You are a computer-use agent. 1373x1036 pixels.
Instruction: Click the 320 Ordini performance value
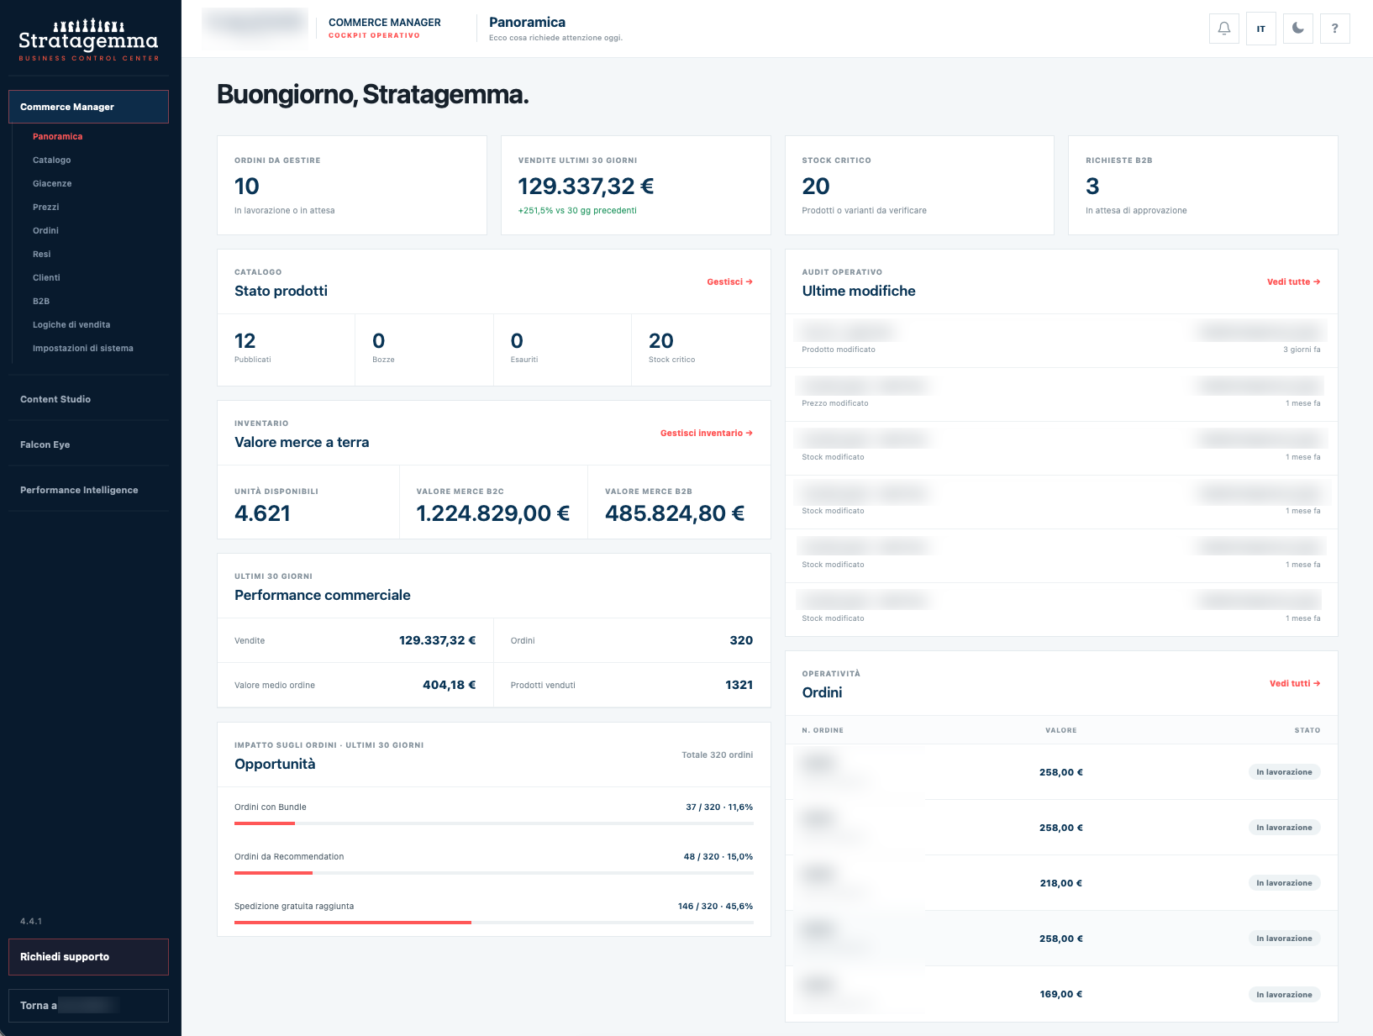[741, 640]
